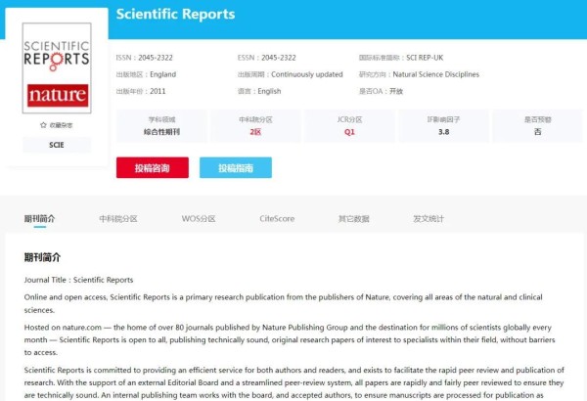Click the ISSN value 2045-2322
The width and height of the screenshot is (587, 401).
156,58
